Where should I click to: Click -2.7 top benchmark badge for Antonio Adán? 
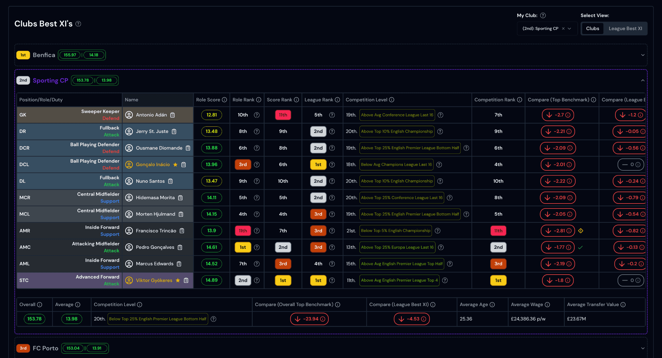click(x=558, y=115)
